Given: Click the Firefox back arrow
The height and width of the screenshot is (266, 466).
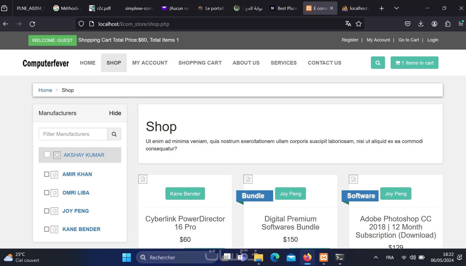Looking at the screenshot, I should click(6, 24).
